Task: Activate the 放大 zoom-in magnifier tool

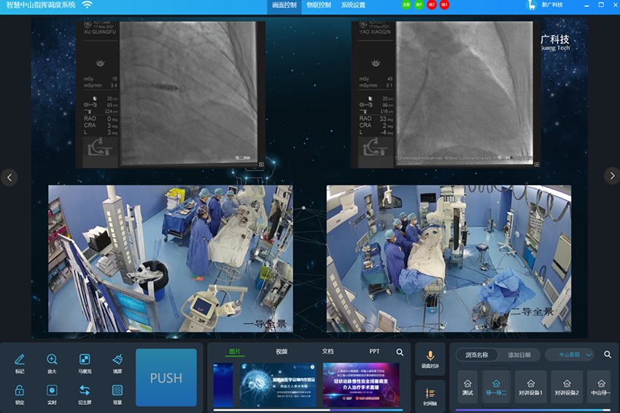Action: (52, 362)
